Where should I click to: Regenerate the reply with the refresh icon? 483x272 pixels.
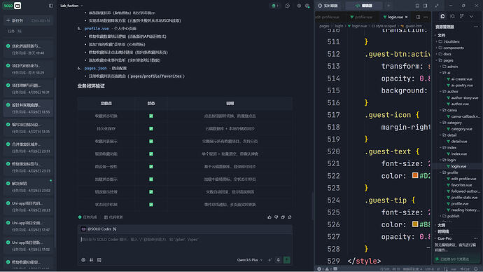pos(290,217)
